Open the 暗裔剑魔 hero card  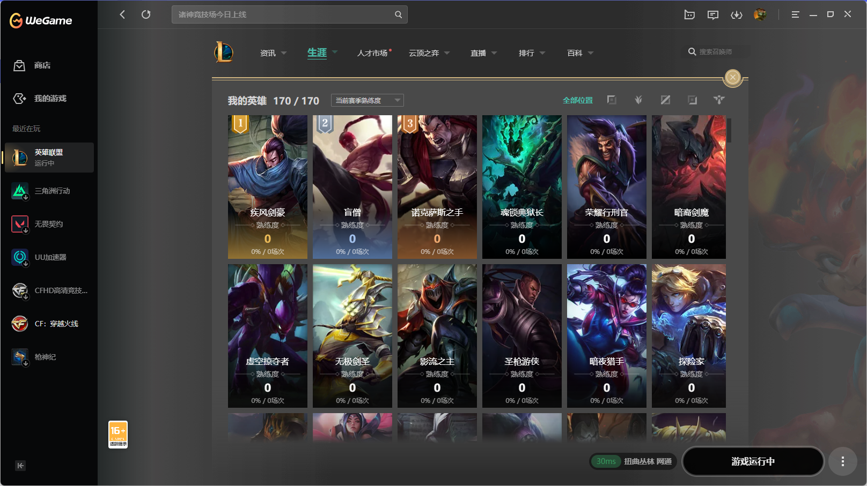689,187
